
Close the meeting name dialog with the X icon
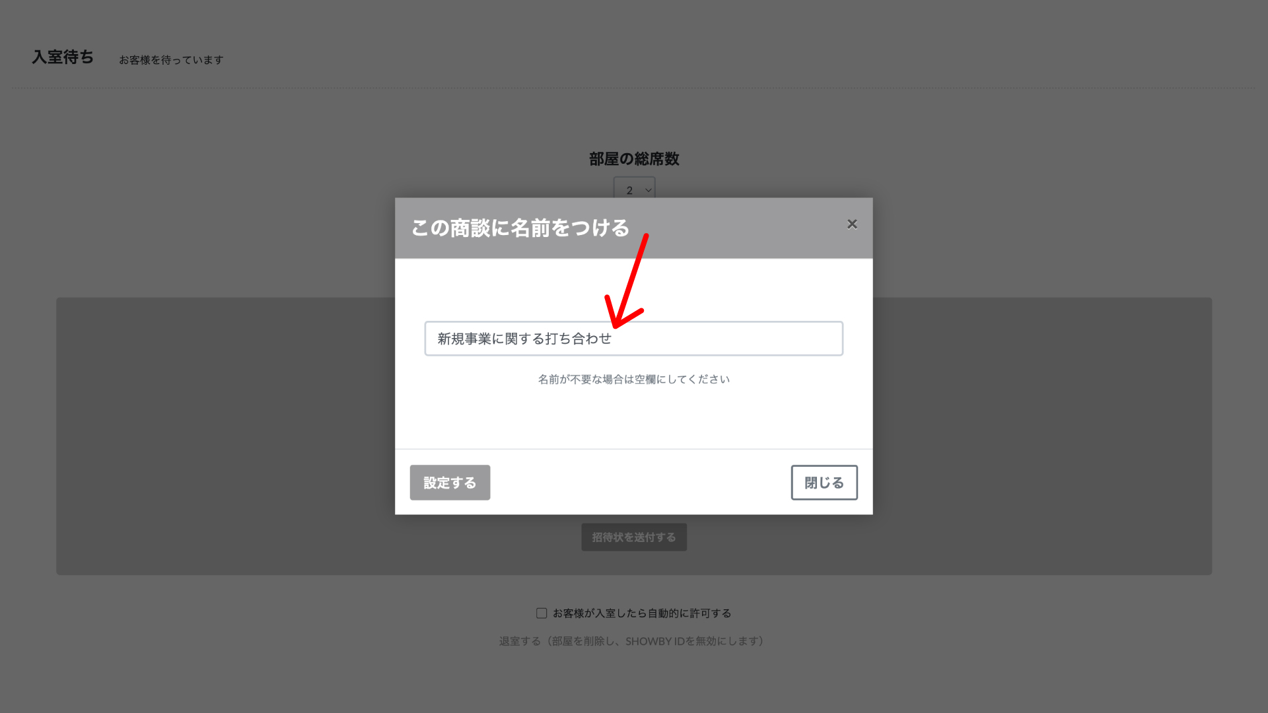[x=852, y=224]
